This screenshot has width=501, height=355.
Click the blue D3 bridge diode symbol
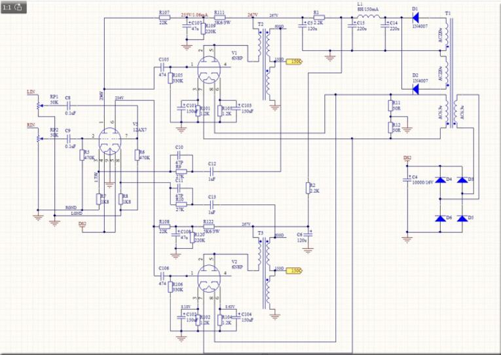click(462, 179)
